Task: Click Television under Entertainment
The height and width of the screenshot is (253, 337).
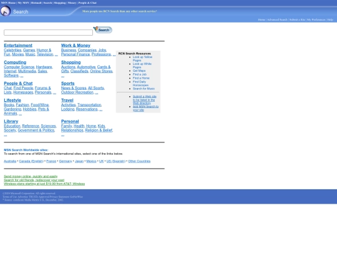Action: (45, 54)
